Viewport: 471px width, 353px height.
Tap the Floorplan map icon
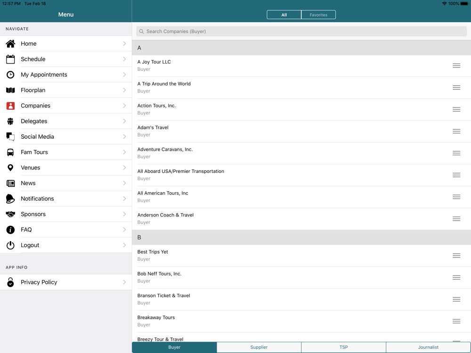pyautogui.click(x=10, y=90)
